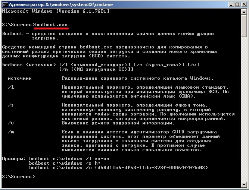249x190 pixels.
Task: Click the text 'английский язык (США)'
Action: coord(162,96)
